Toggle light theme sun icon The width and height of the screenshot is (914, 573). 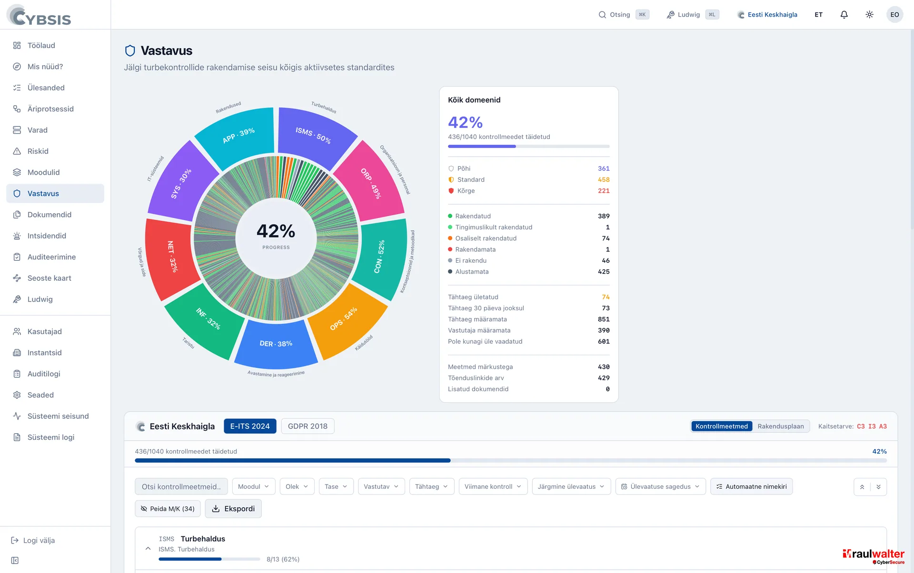click(x=869, y=15)
